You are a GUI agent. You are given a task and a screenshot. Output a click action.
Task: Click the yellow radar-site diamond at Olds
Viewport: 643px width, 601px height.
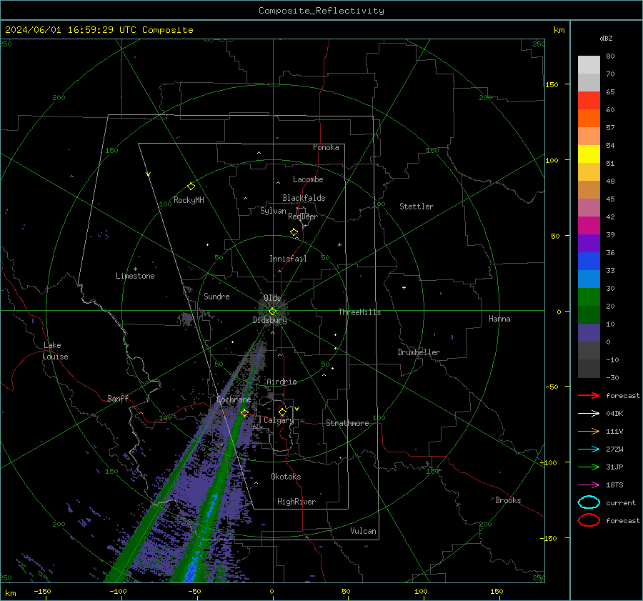pyautogui.click(x=272, y=311)
